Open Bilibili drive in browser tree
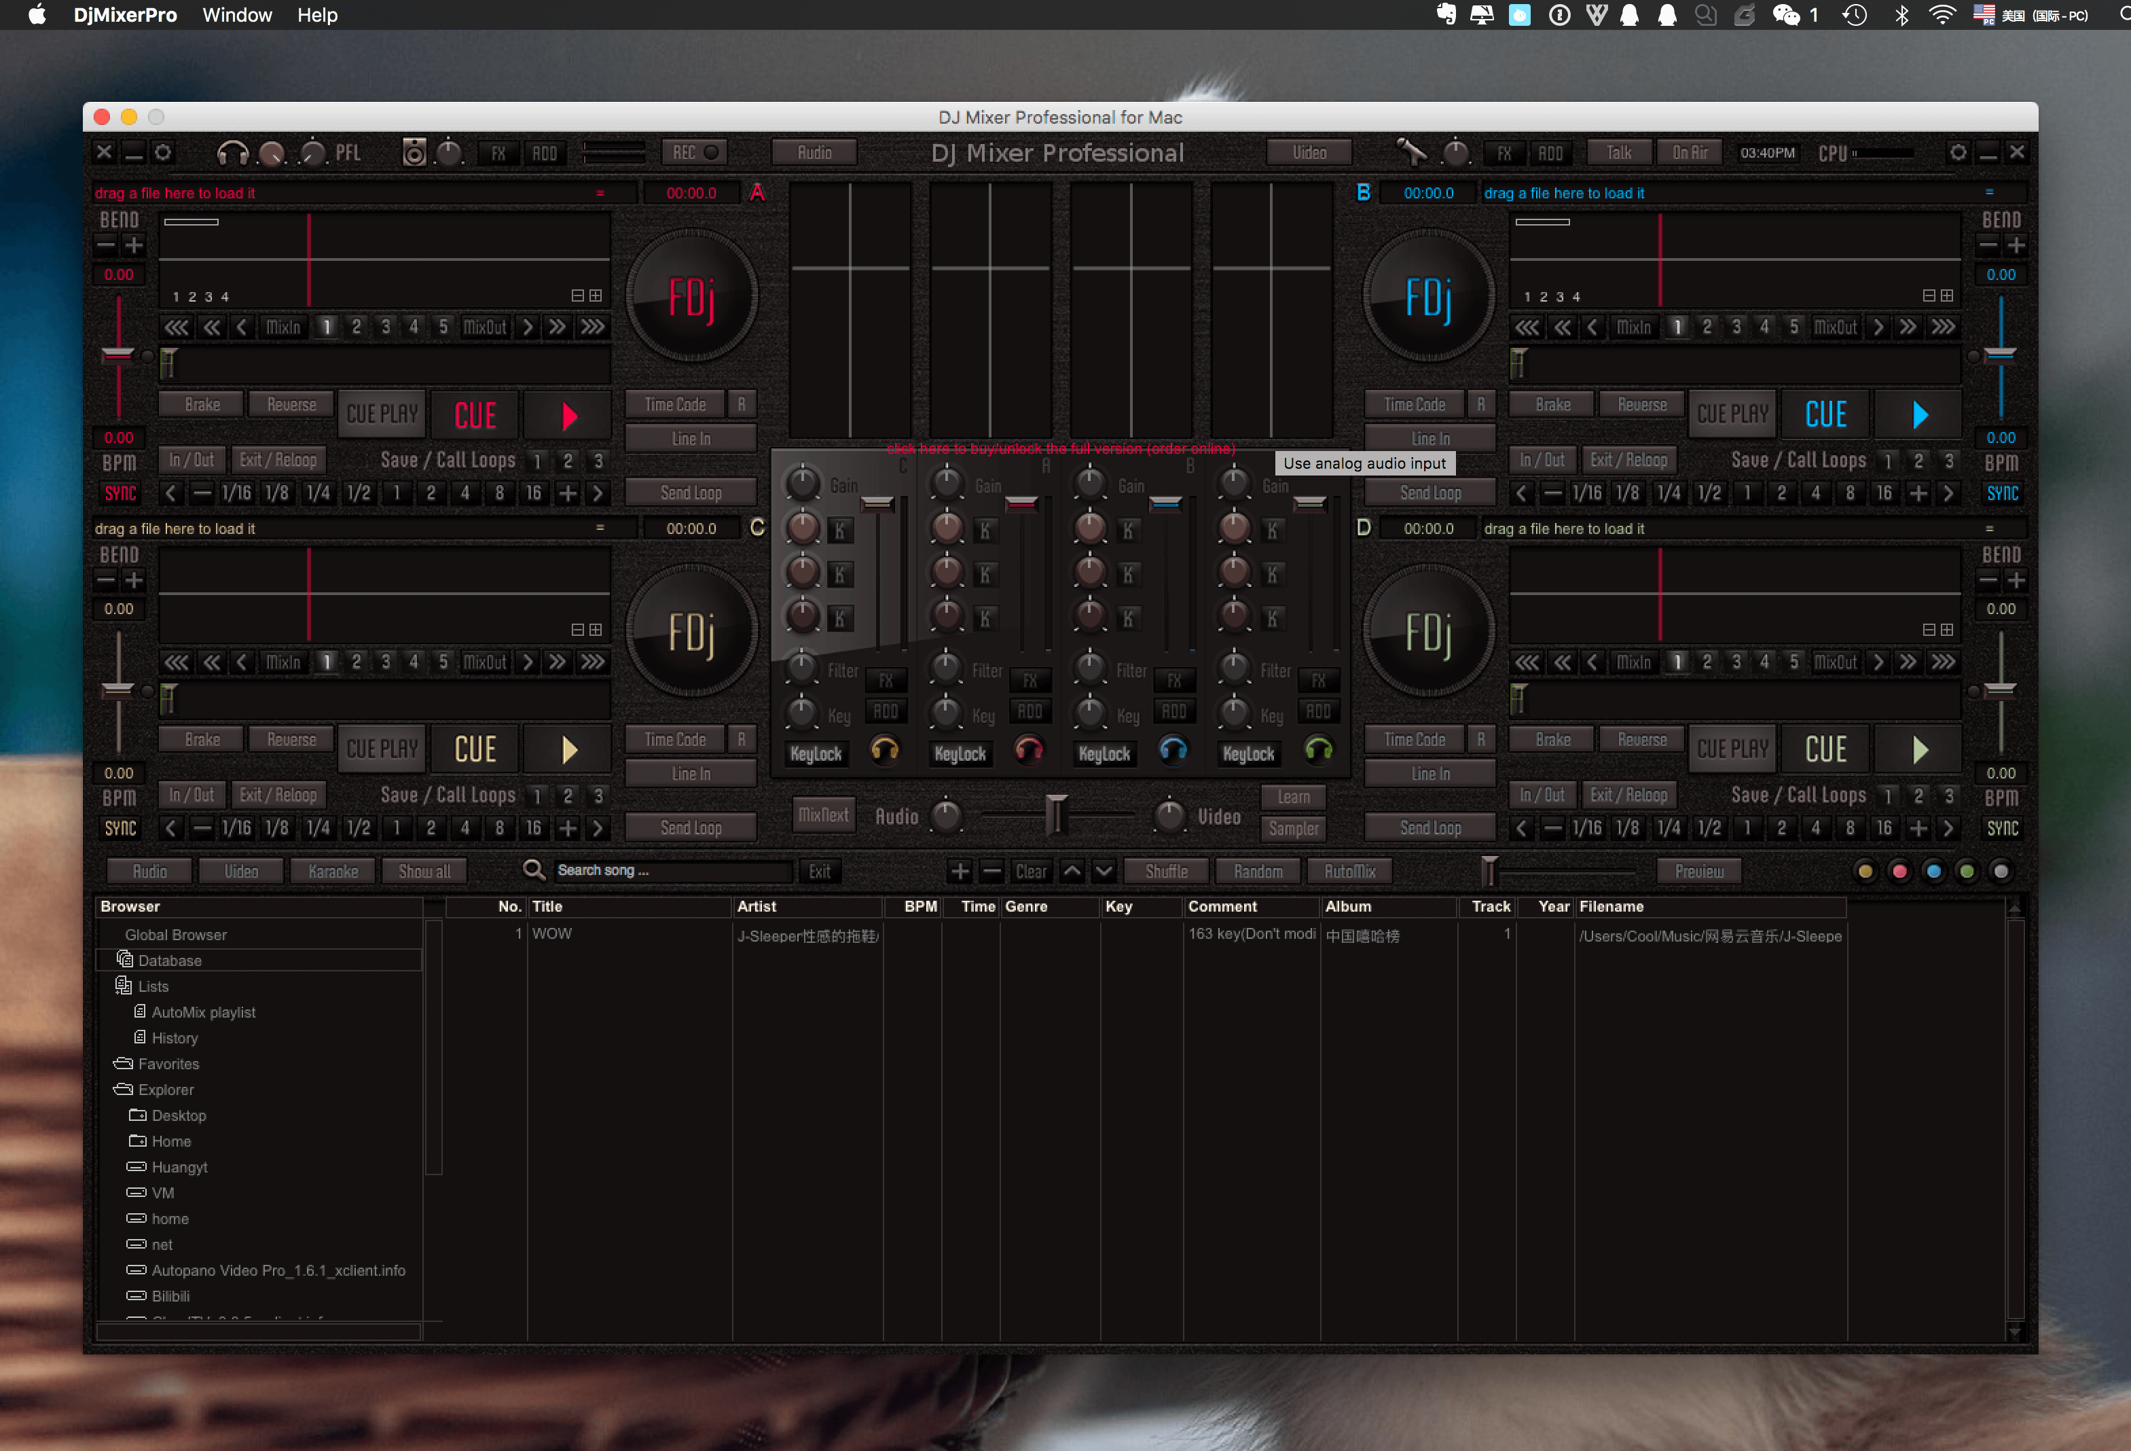Viewport: 2131px width, 1451px height. pos(159,1296)
